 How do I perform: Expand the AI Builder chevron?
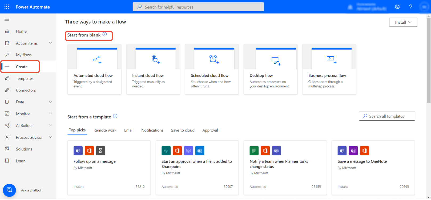(x=50, y=125)
